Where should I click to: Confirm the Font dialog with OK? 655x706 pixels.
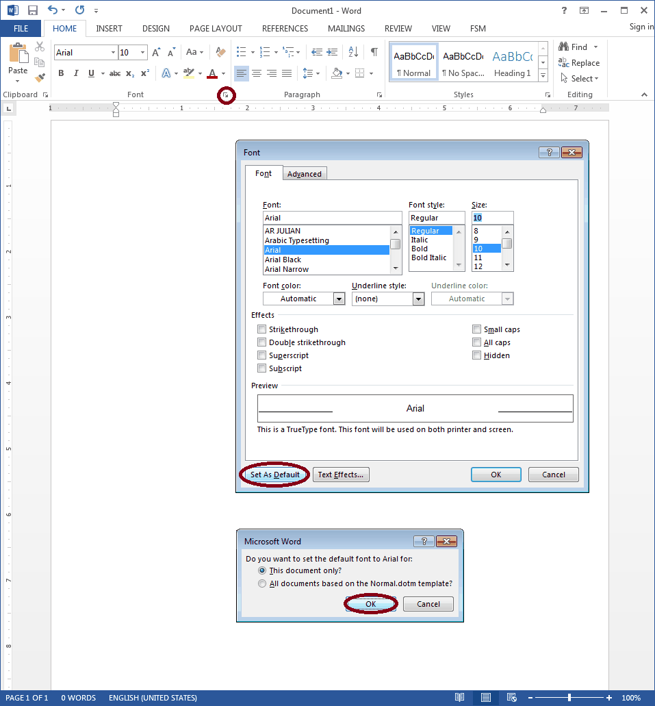click(496, 475)
